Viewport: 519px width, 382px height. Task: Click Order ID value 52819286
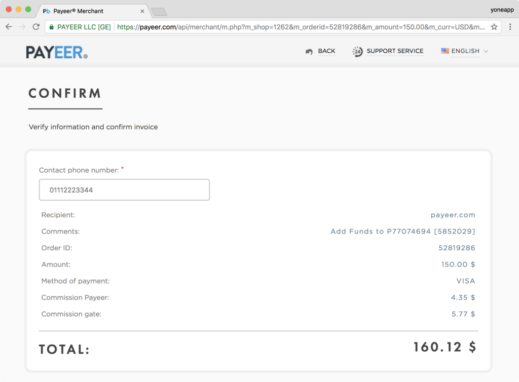pyautogui.click(x=457, y=248)
